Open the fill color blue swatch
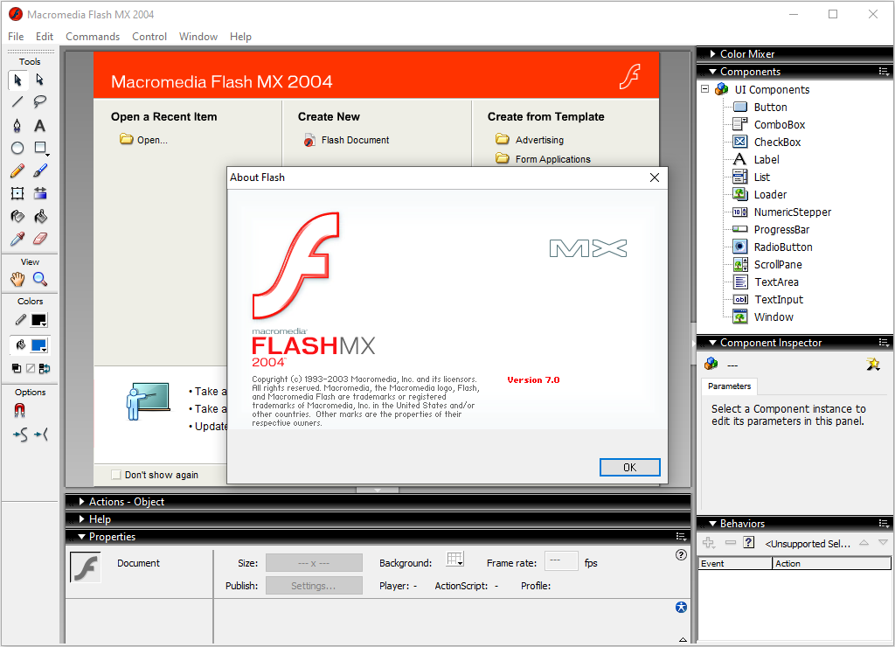The height and width of the screenshot is (647, 895). 38,345
